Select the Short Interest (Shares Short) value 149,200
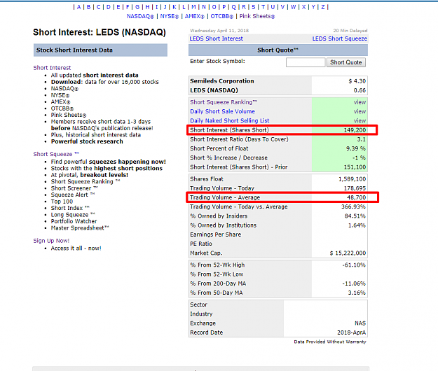This screenshot has width=438, height=371. (x=355, y=130)
